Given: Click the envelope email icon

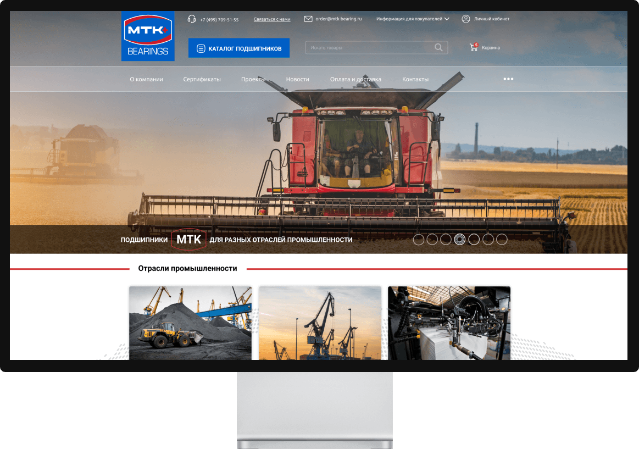Looking at the screenshot, I should click(x=308, y=19).
